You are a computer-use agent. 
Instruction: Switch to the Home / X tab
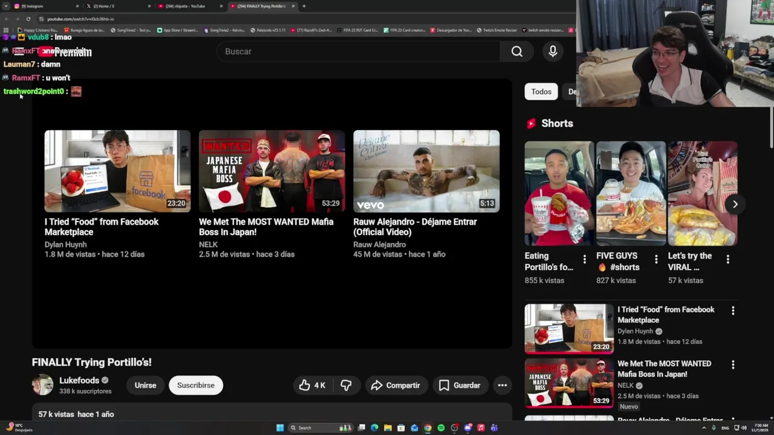[118, 6]
